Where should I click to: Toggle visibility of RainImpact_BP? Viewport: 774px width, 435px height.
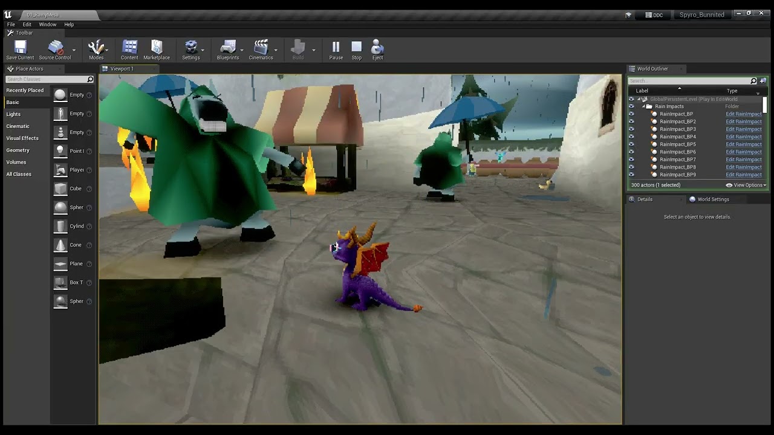coord(631,114)
